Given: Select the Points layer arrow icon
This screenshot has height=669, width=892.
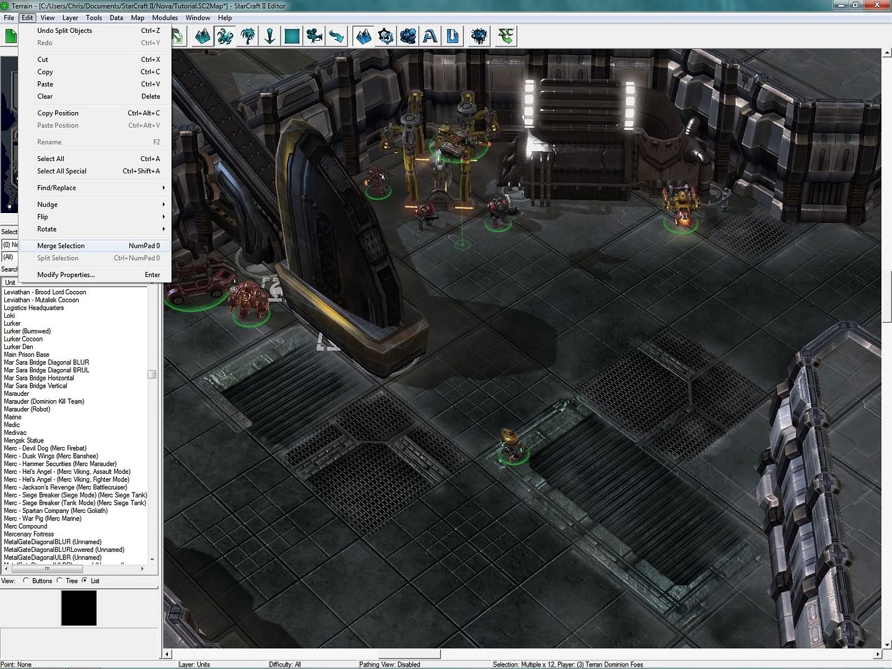Looking at the screenshot, I should (270, 36).
